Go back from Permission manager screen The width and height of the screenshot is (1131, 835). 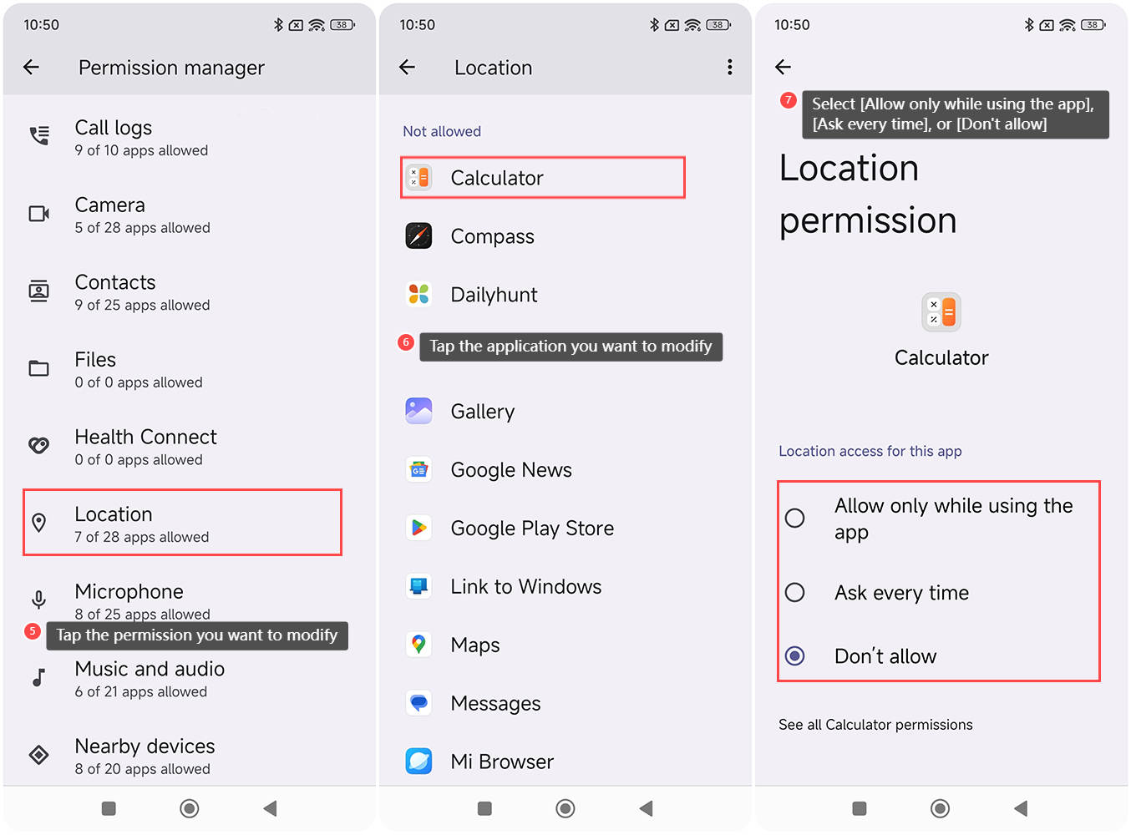pyautogui.click(x=32, y=67)
